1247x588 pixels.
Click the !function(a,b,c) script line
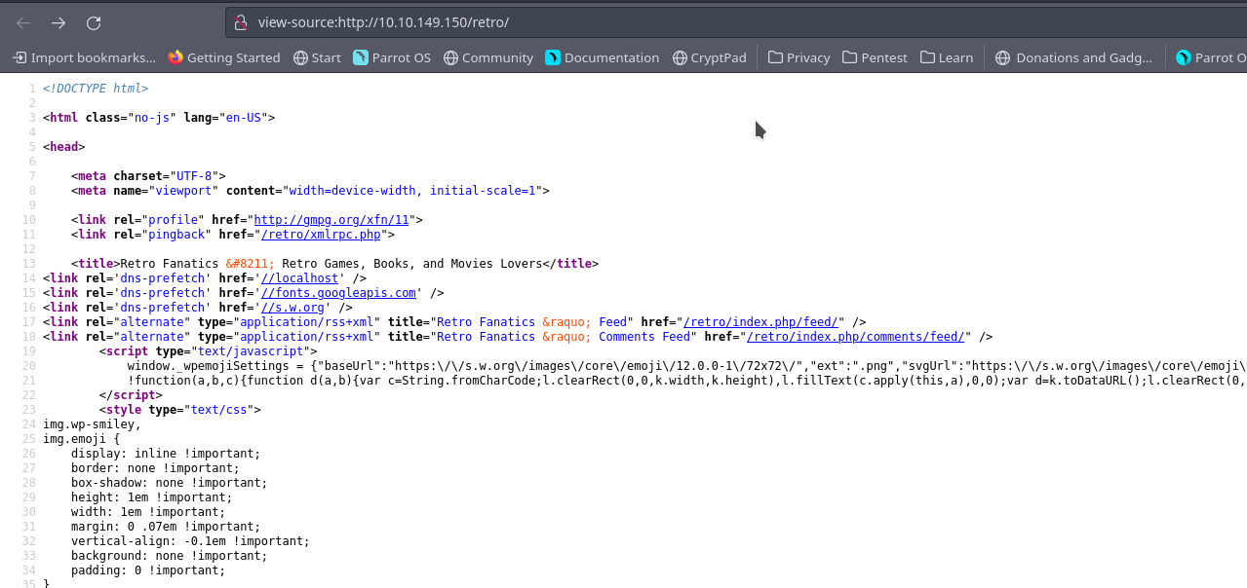[x=686, y=381]
